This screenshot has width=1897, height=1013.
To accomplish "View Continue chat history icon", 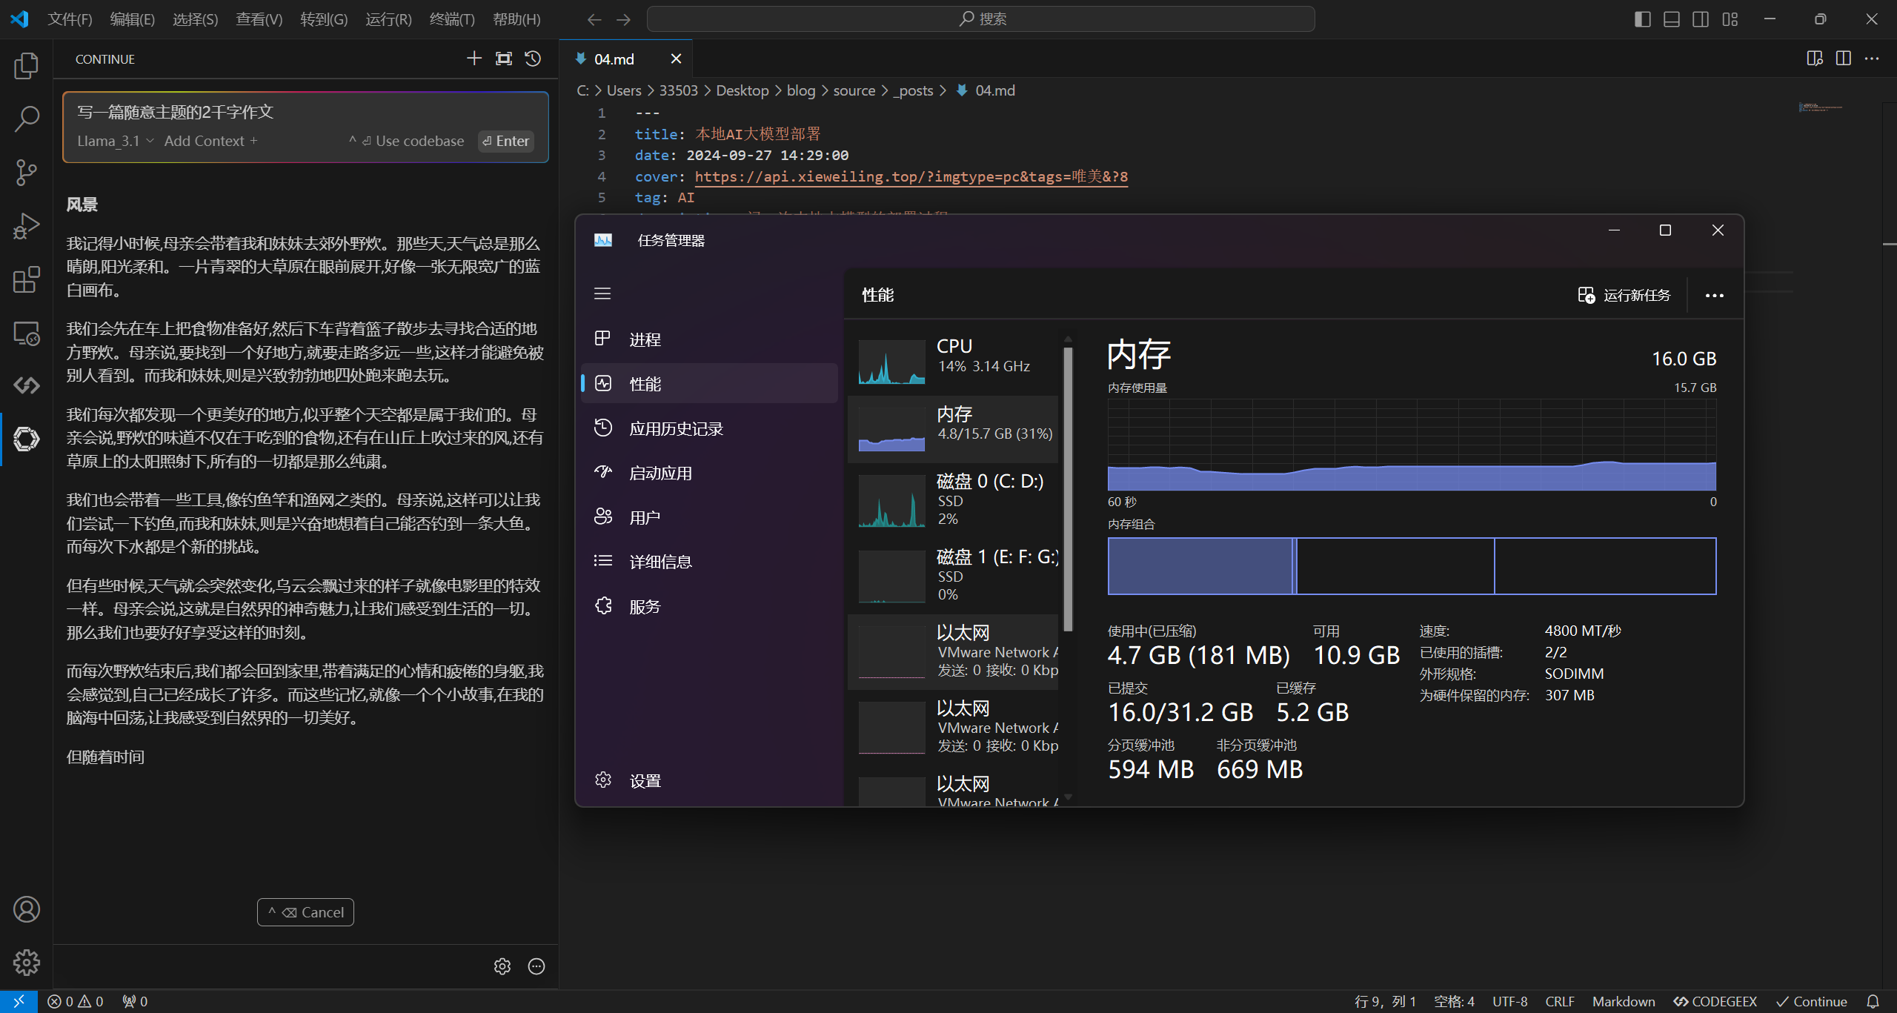I will point(533,59).
